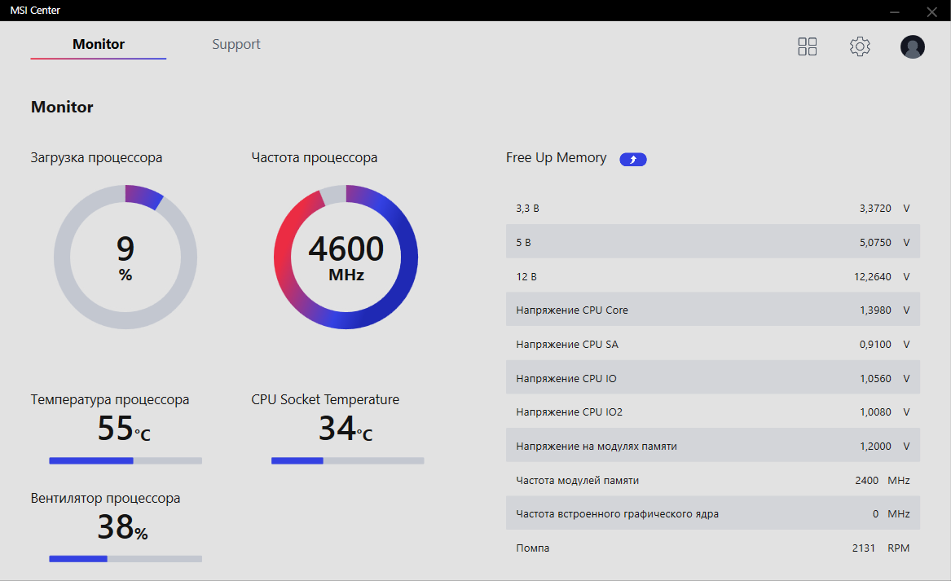Screen dimensions: 951x581
Task: Minimize the MSI Center window
Action: coord(894,11)
